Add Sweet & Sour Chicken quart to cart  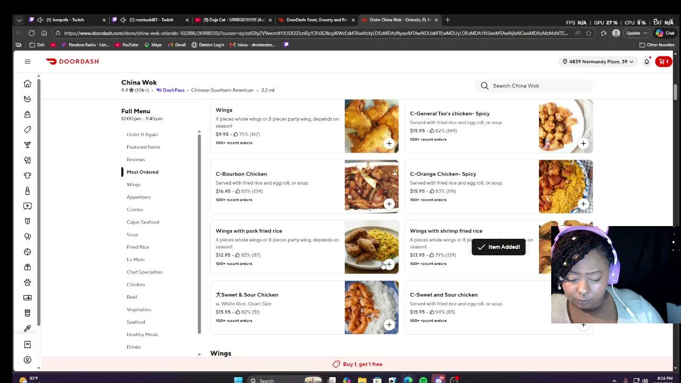tap(389, 325)
